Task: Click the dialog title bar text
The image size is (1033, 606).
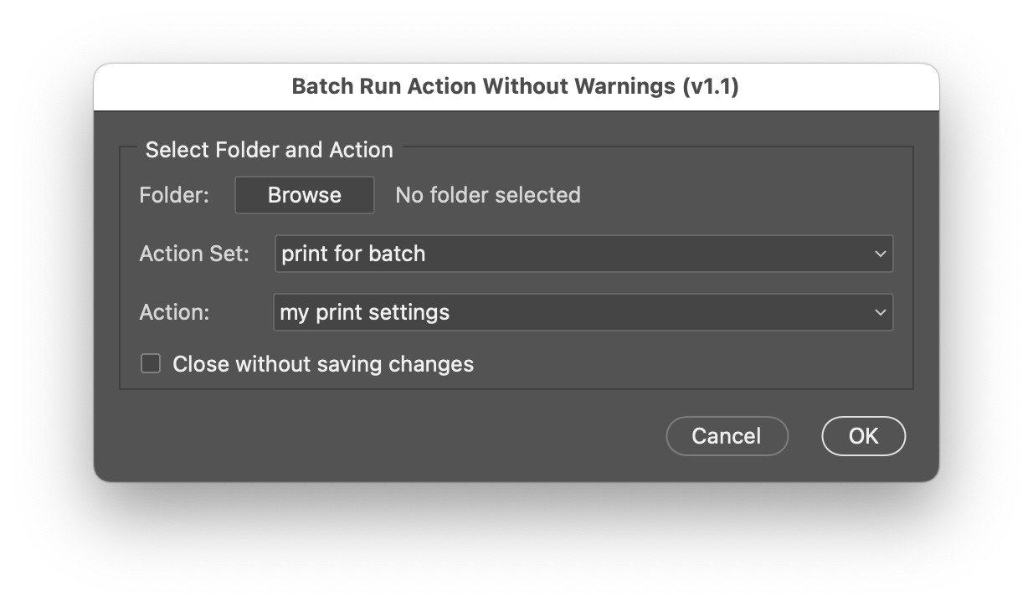Action: tap(516, 85)
